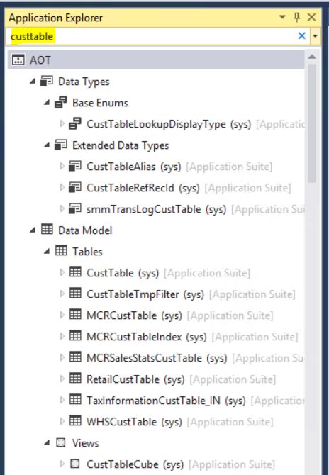Click the Data Model grid icon
This screenshot has width=329, height=475.
[47, 230]
